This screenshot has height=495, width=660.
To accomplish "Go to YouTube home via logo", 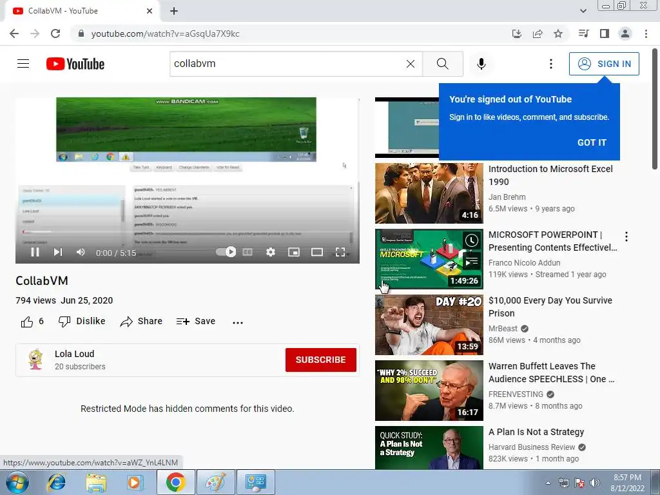I will pos(75,64).
